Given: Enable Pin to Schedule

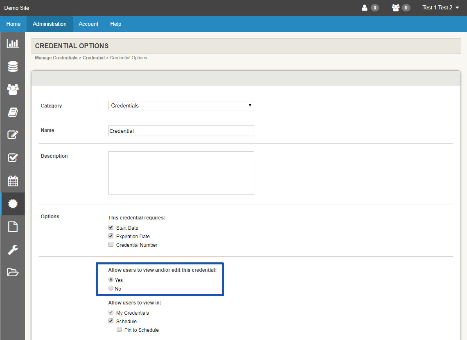Looking at the screenshot, I should coord(119,329).
